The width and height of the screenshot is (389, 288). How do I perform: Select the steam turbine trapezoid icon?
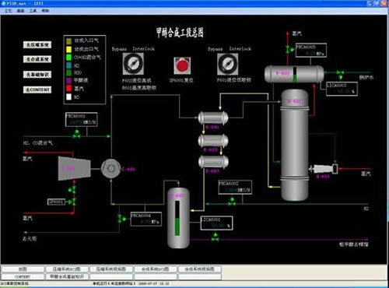click(75, 168)
